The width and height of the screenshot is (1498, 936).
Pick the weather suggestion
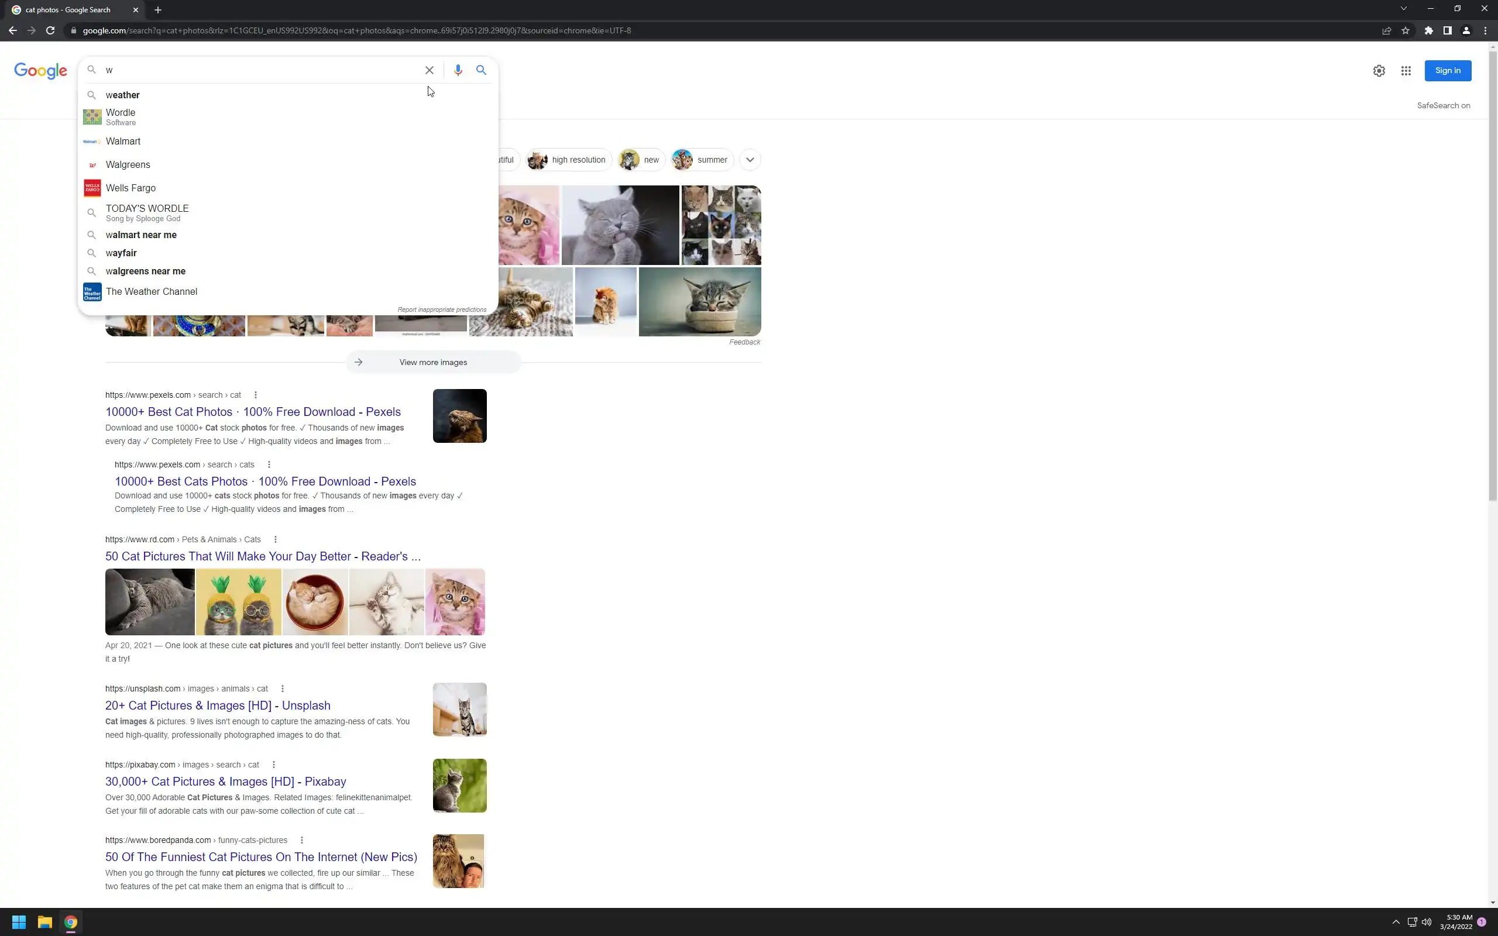click(x=122, y=95)
